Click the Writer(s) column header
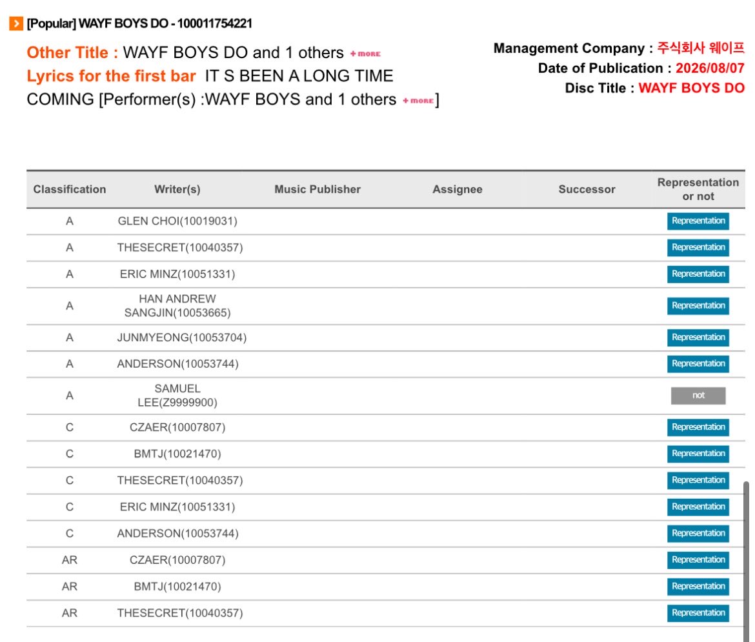Screen dimensions: 755x642 pyautogui.click(x=177, y=189)
